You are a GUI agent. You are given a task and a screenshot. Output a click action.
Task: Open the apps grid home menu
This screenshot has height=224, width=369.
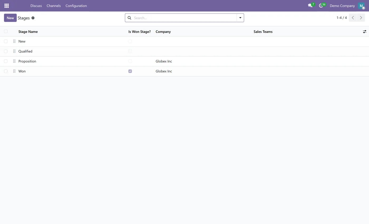click(7, 6)
